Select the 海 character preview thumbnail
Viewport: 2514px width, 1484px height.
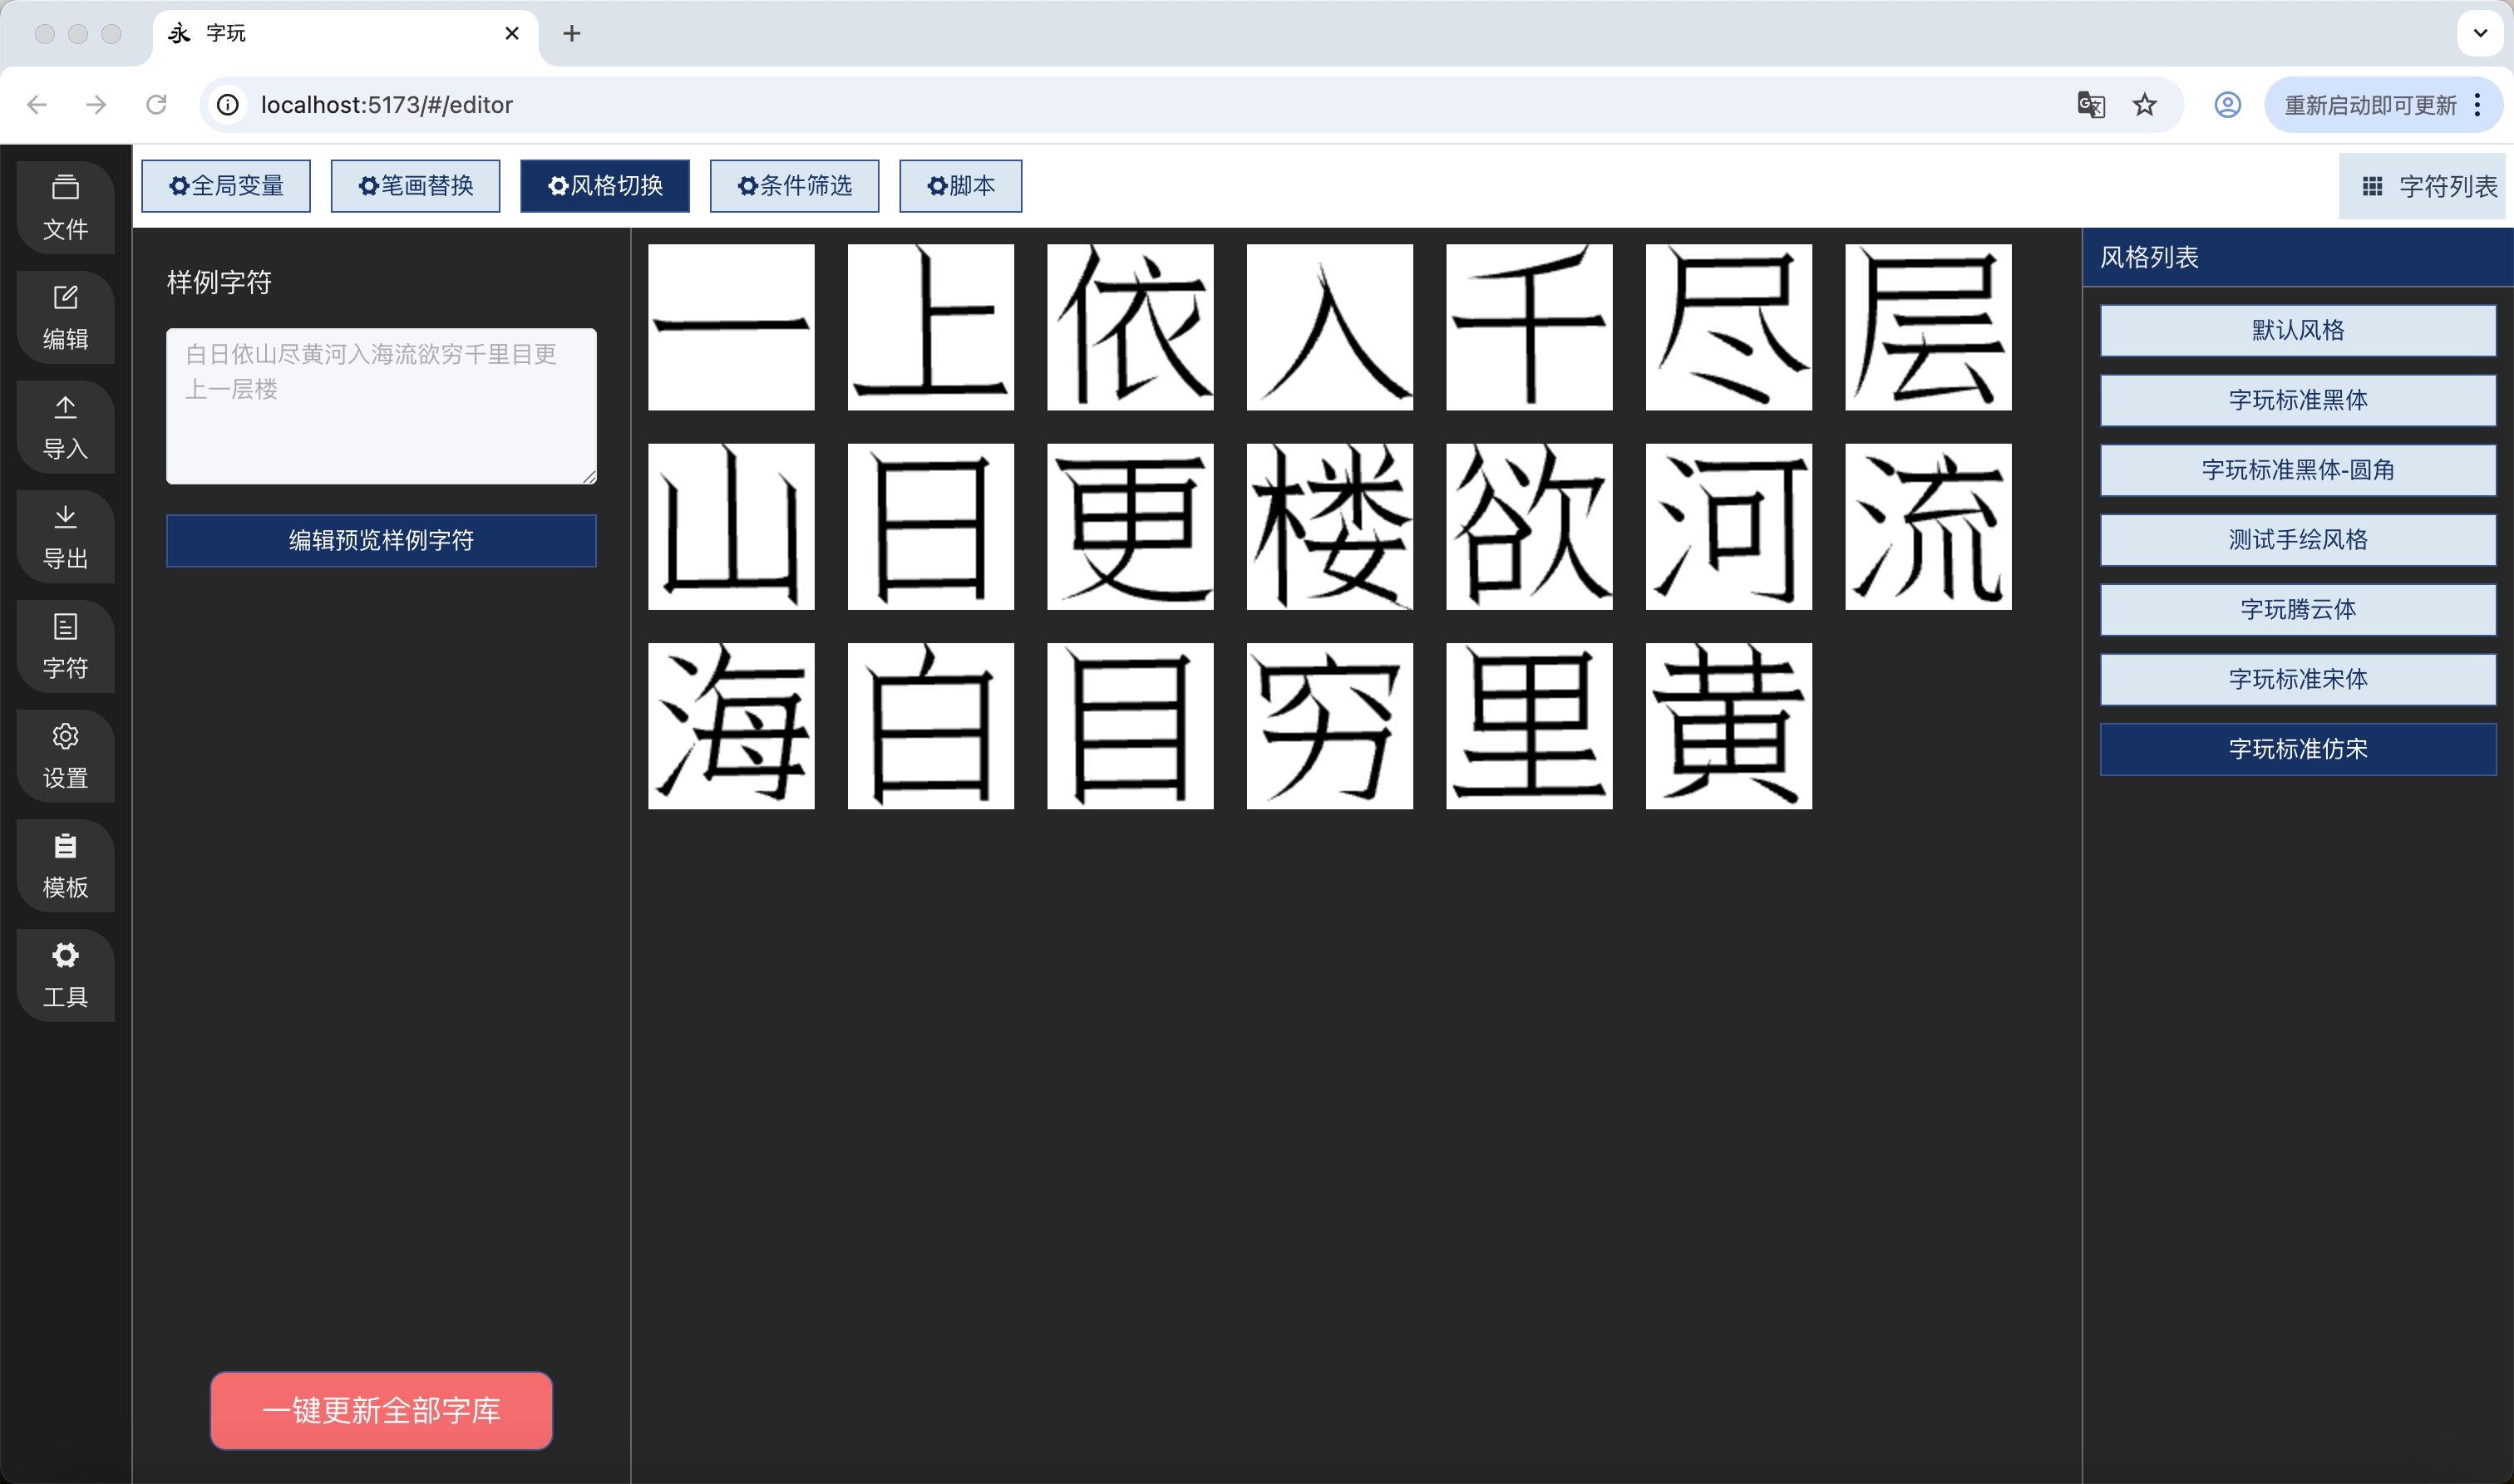coord(732,726)
